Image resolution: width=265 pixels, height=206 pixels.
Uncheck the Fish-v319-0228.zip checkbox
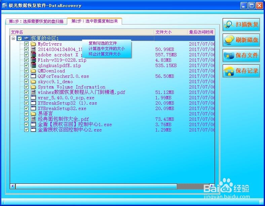point(26,60)
